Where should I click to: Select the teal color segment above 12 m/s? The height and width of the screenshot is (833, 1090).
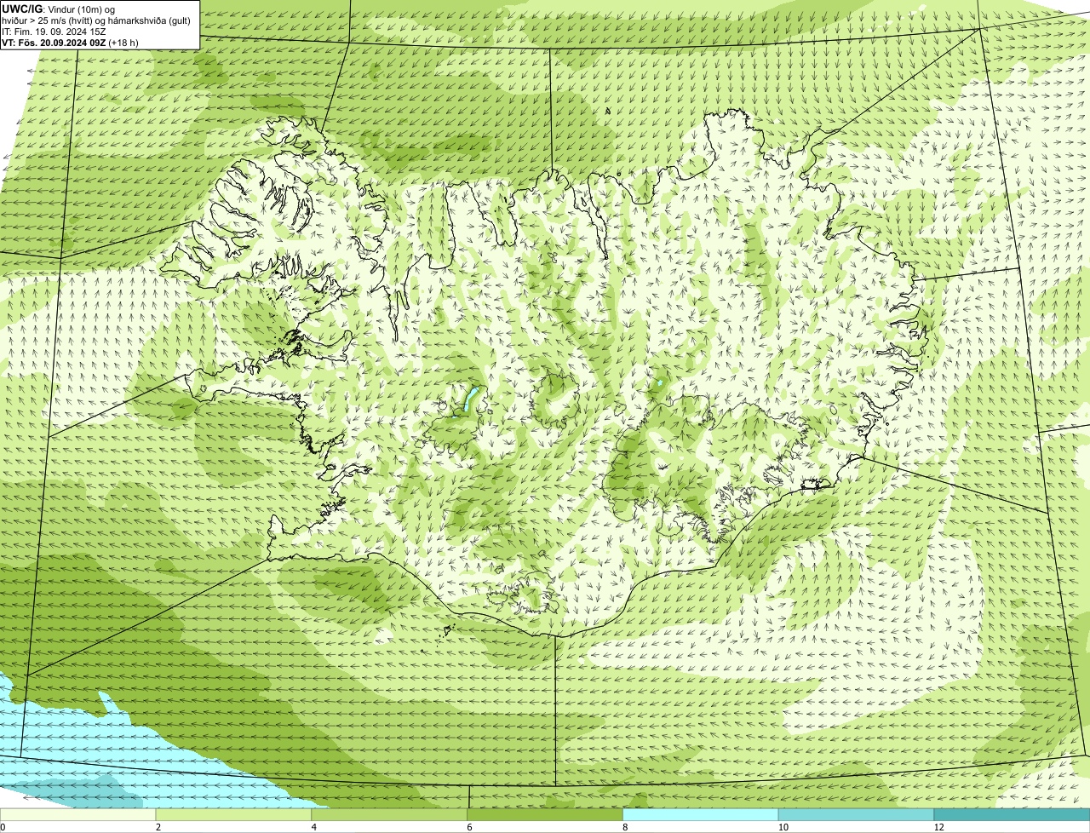point(1012,815)
